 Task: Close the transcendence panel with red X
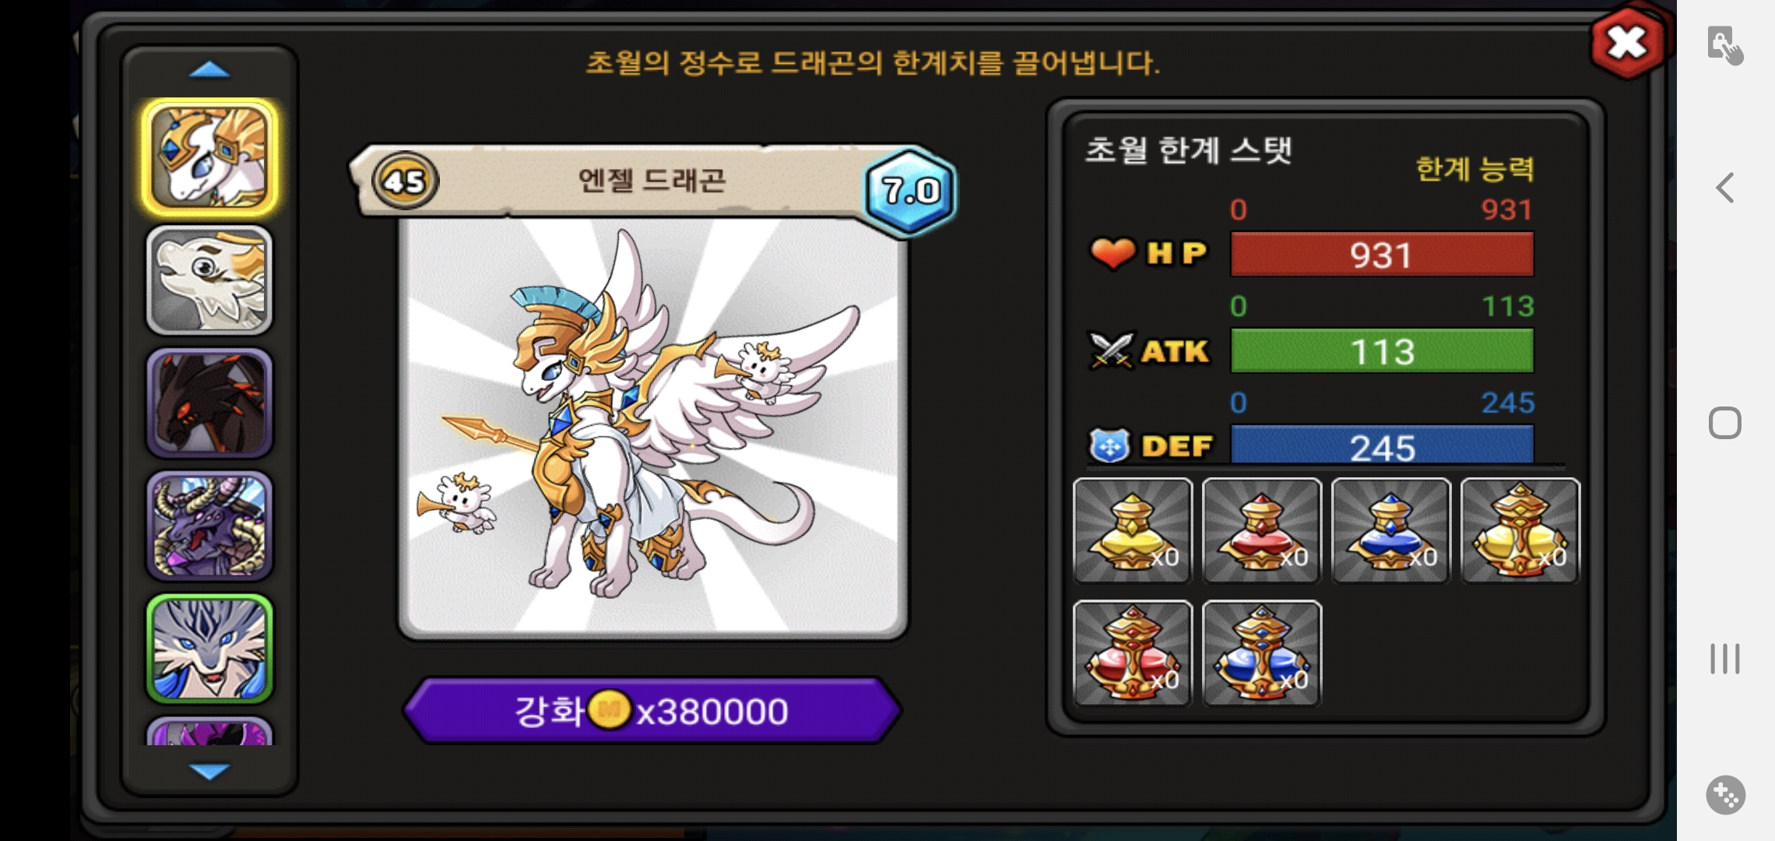tap(1628, 43)
